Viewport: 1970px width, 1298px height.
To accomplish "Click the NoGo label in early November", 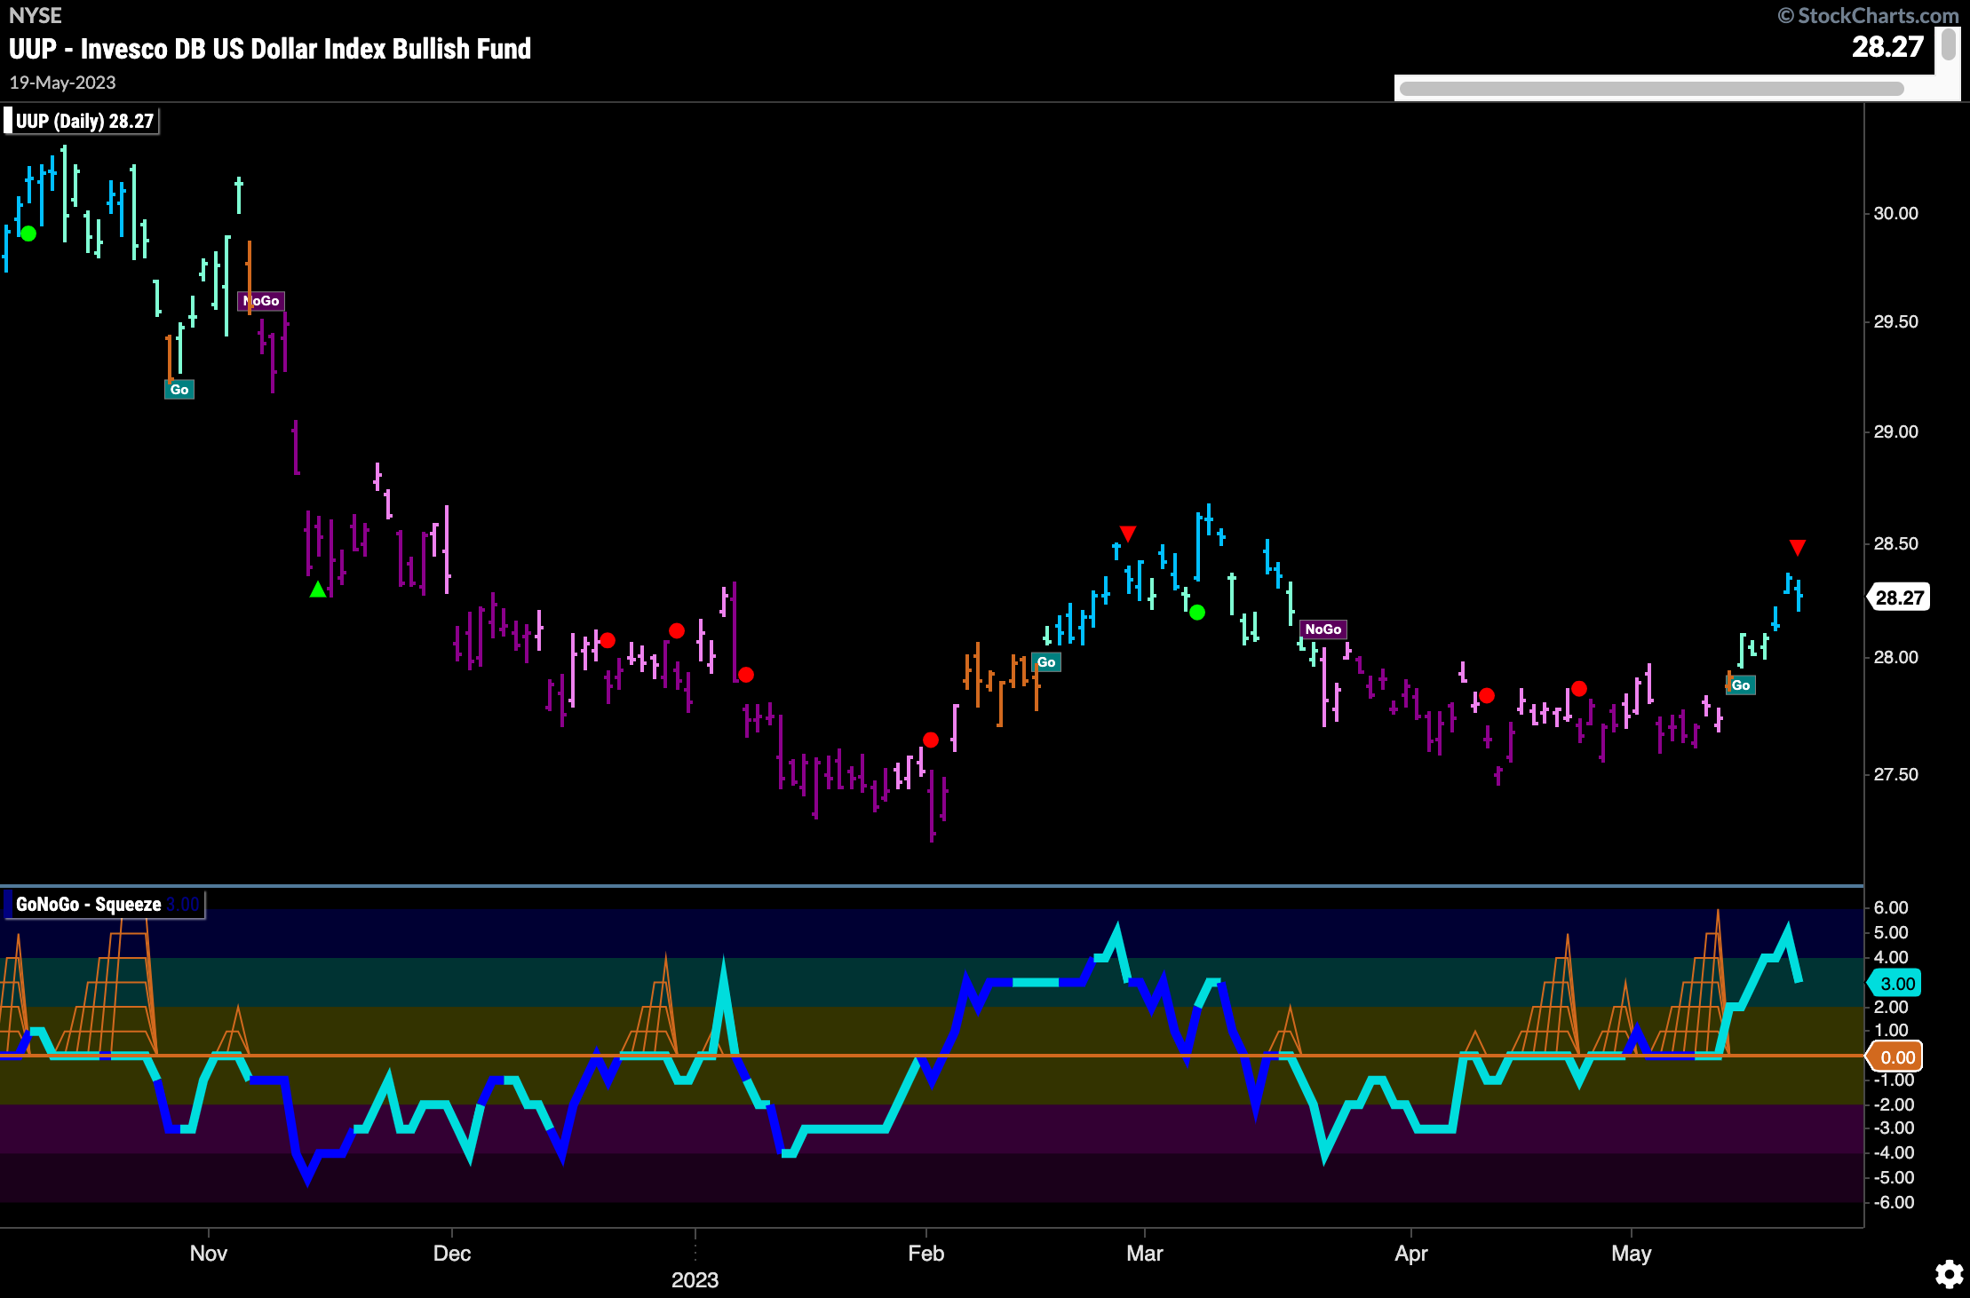I will (261, 301).
